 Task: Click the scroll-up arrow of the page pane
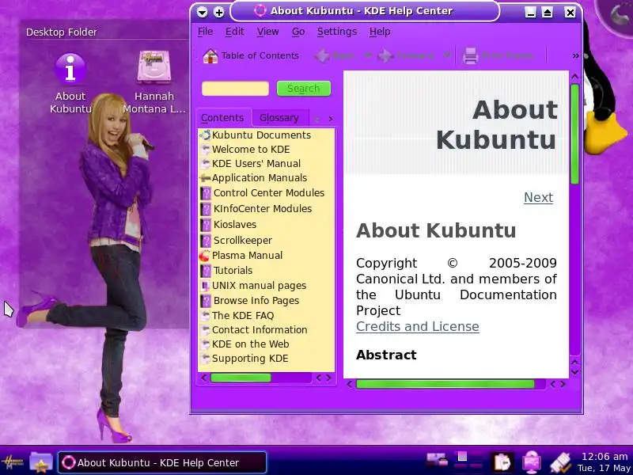(x=575, y=76)
